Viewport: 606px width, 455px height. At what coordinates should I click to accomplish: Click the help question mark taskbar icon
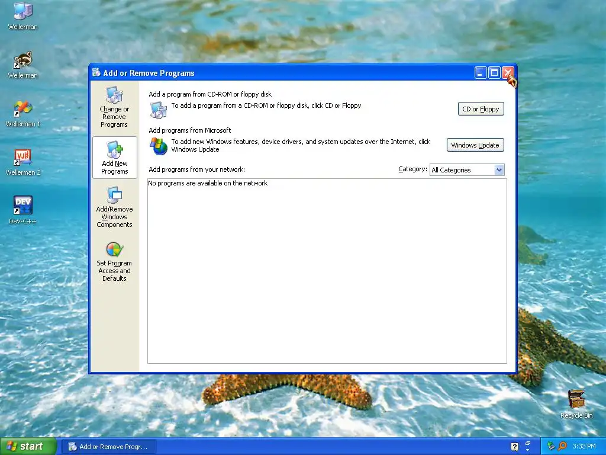[x=514, y=447]
